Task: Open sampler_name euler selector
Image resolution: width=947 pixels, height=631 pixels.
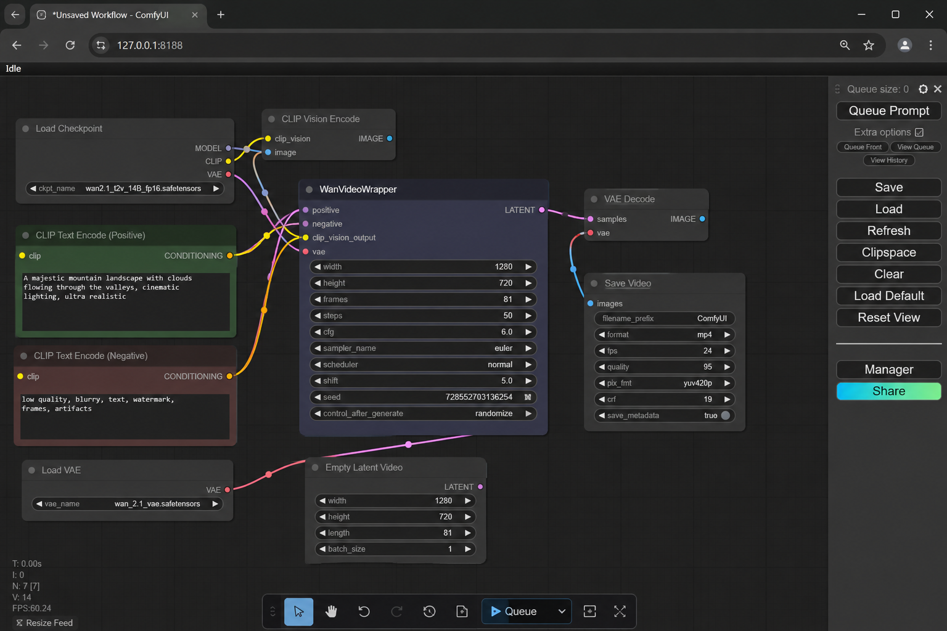Action: click(423, 348)
